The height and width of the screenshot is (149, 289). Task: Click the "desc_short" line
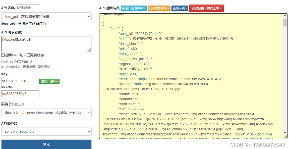point(131,44)
